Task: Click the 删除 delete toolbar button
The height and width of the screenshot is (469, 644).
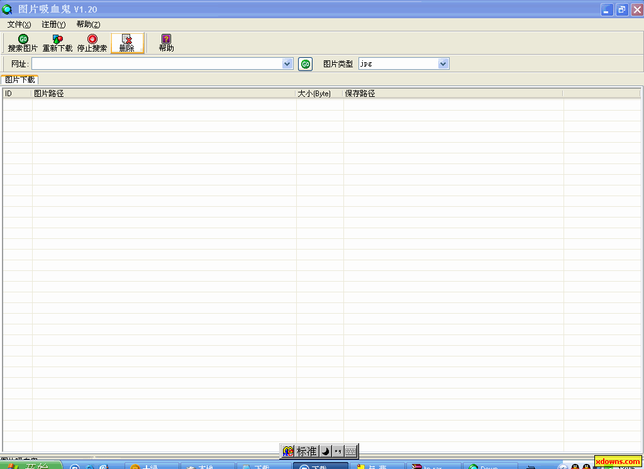Action: 127,43
